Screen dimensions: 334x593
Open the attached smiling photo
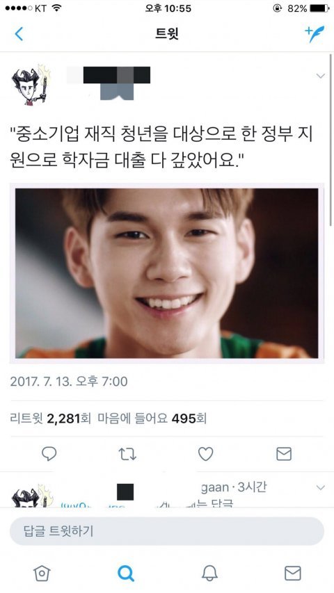[x=166, y=273]
